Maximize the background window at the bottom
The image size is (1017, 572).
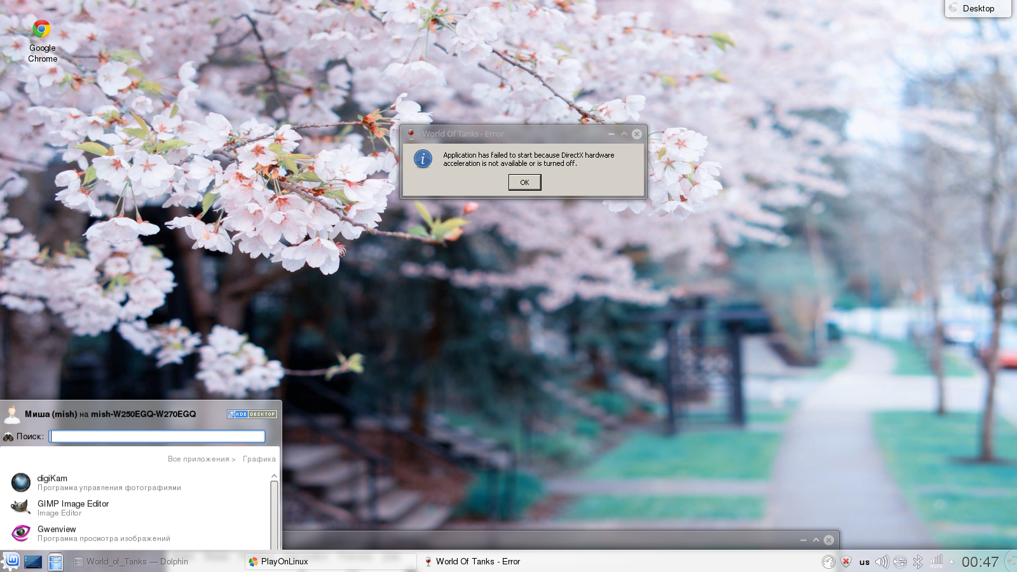pyautogui.click(x=816, y=540)
